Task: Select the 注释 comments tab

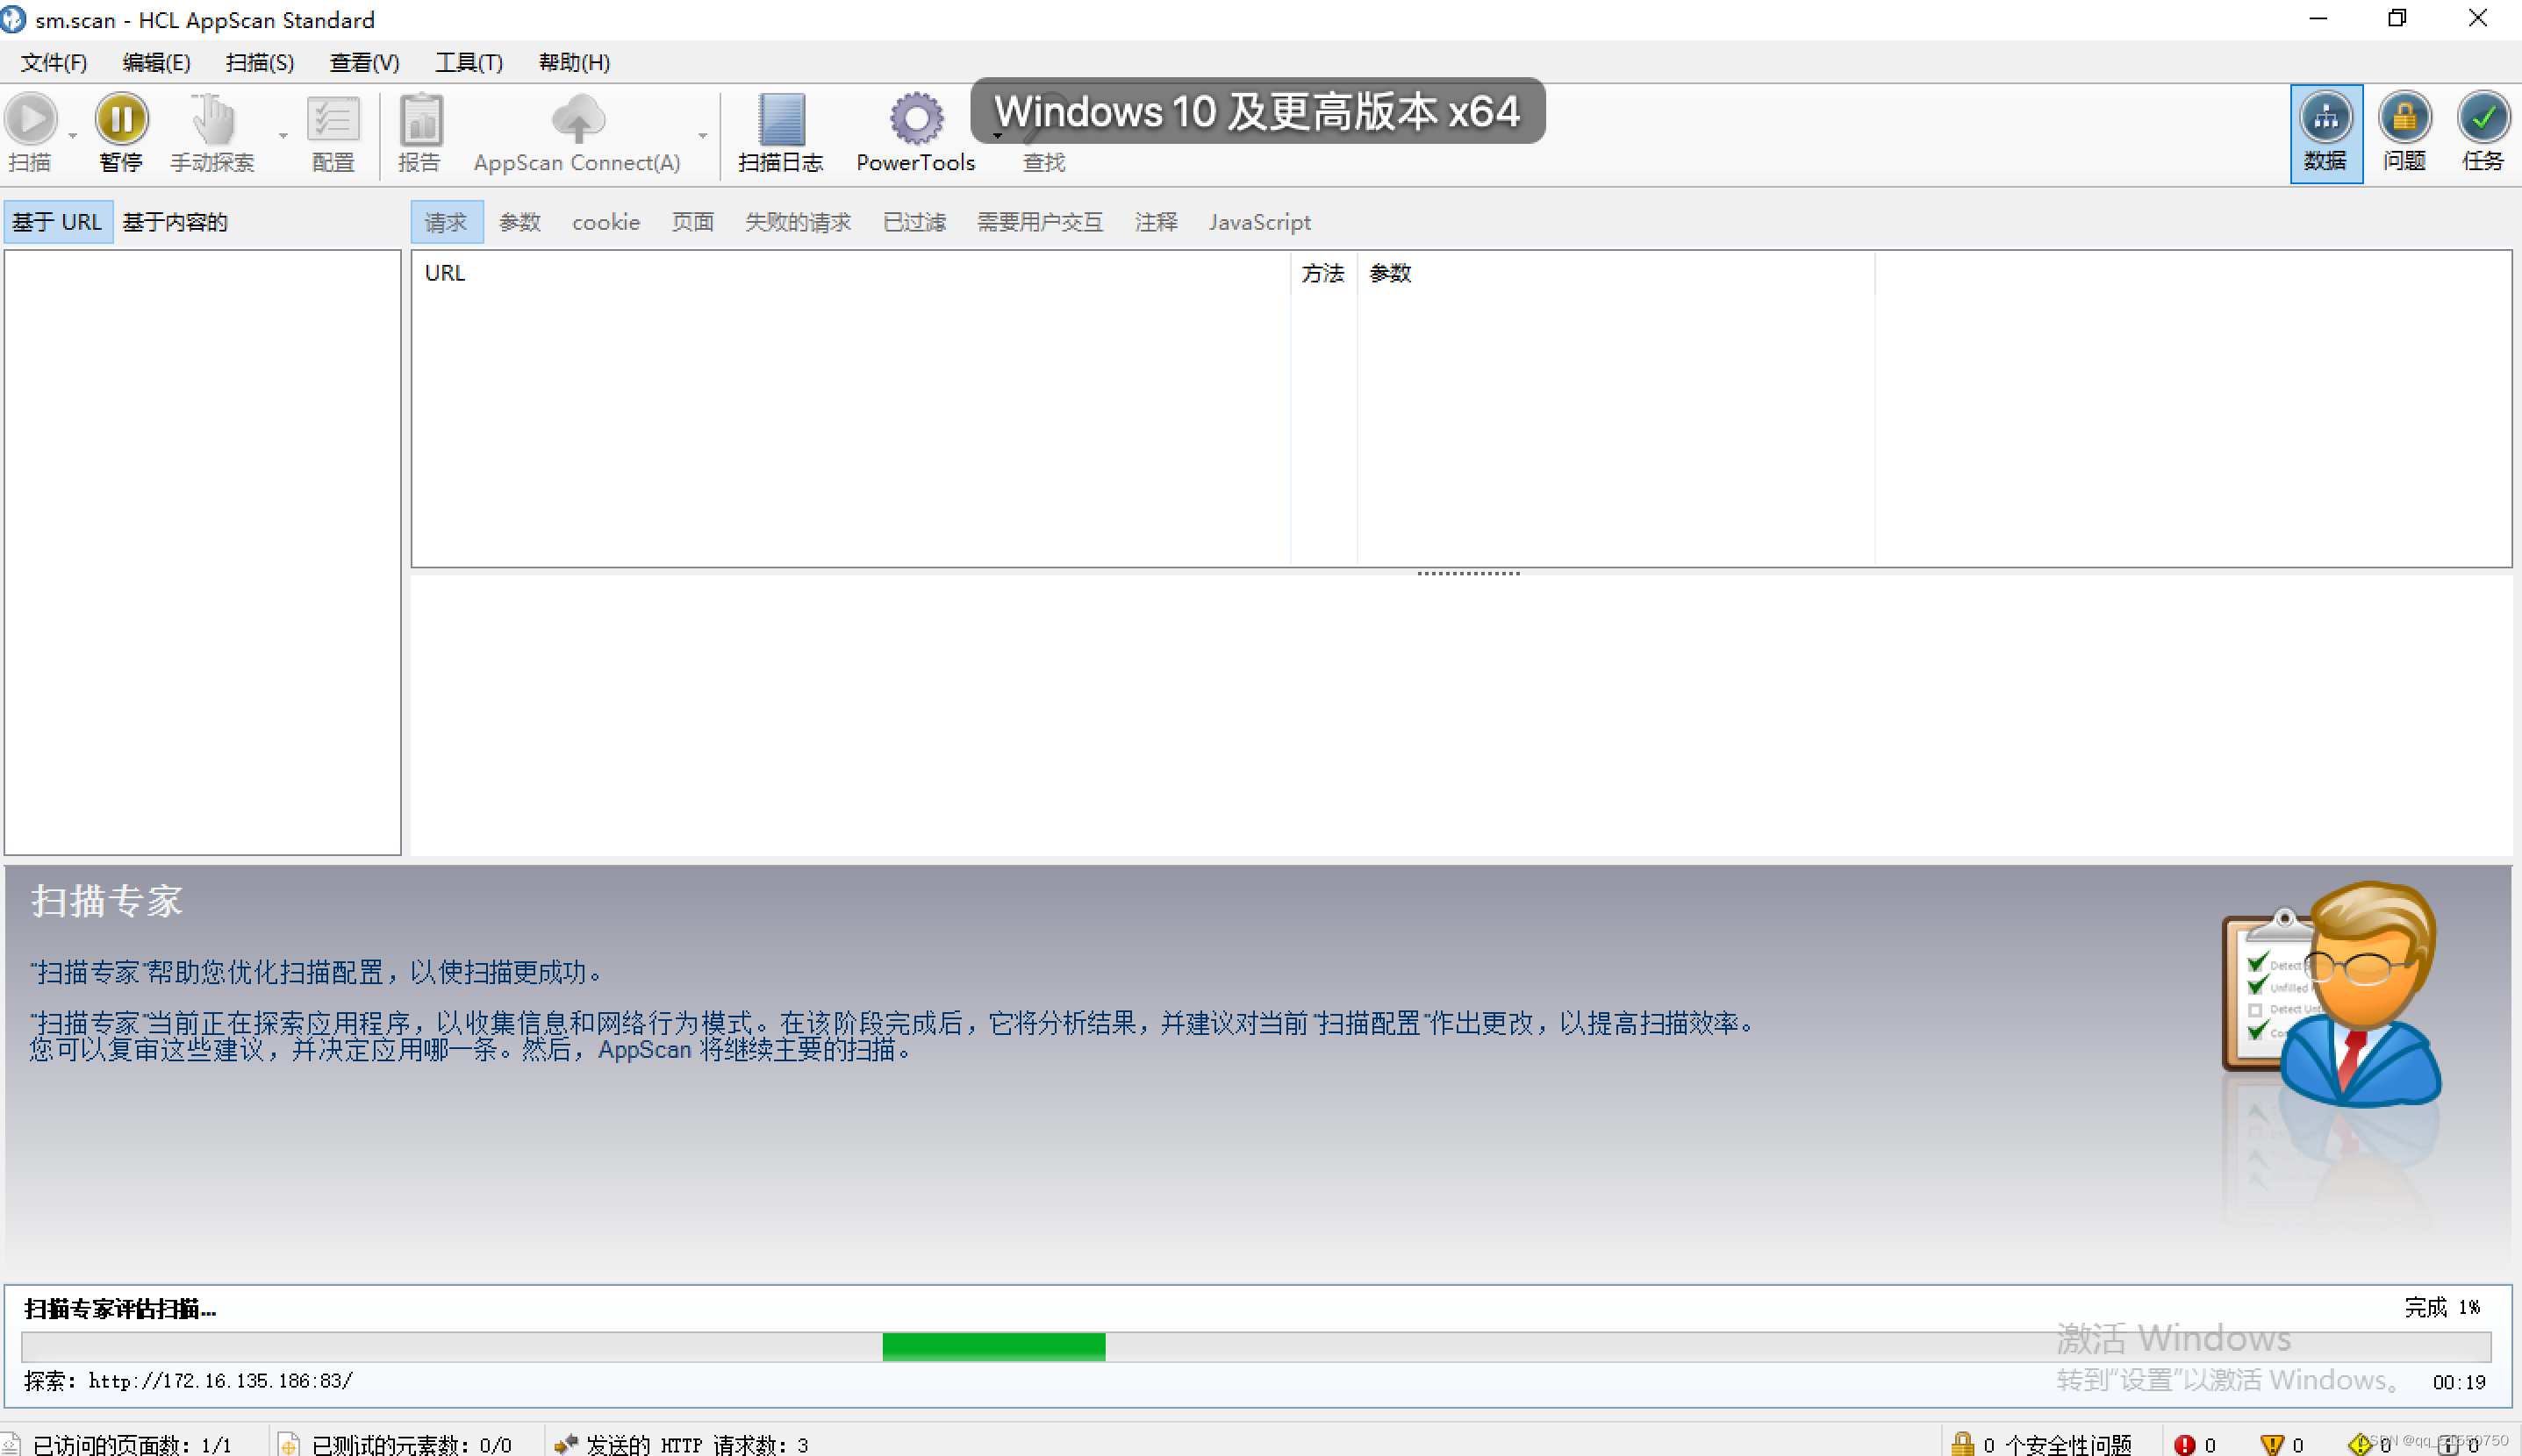Action: (x=1156, y=221)
